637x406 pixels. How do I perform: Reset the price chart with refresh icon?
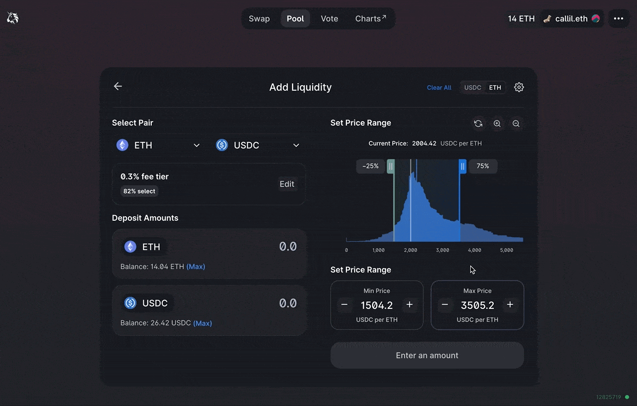click(x=478, y=124)
